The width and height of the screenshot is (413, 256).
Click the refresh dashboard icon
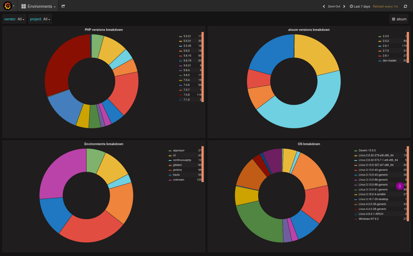pos(405,6)
